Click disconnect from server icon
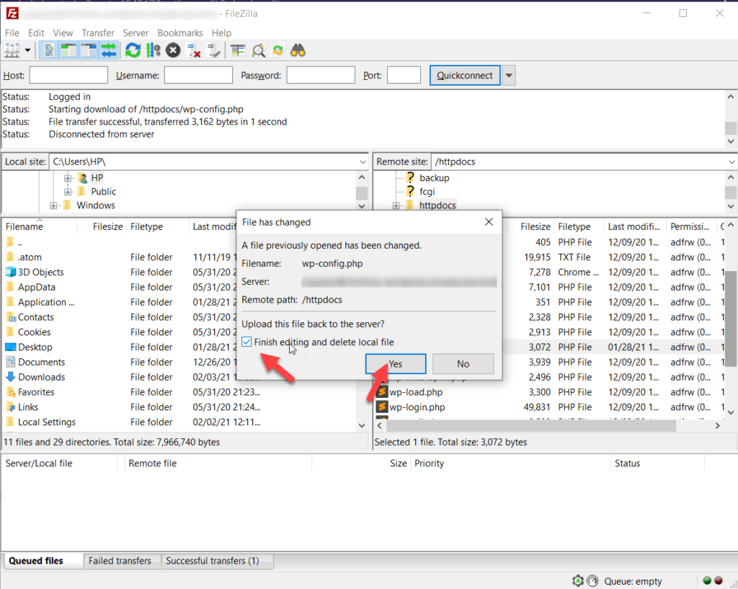Viewport: 738px width, 589px height. [x=193, y=50]
